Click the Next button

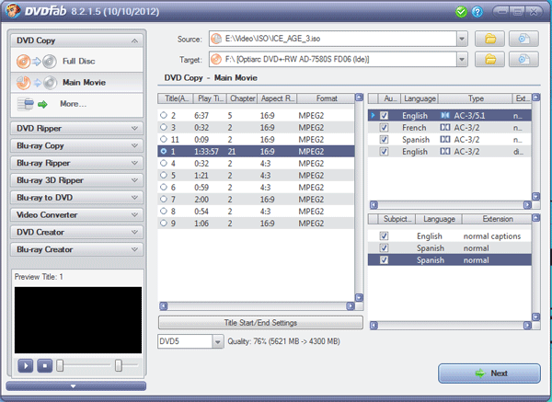[489, 373]
